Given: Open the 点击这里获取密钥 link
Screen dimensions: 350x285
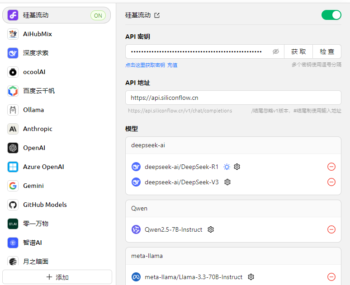Looking at the screenshot, I should (145, 65).
